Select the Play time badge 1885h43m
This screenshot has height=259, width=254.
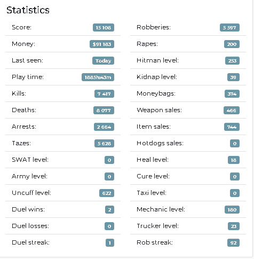tap(98, 77)
